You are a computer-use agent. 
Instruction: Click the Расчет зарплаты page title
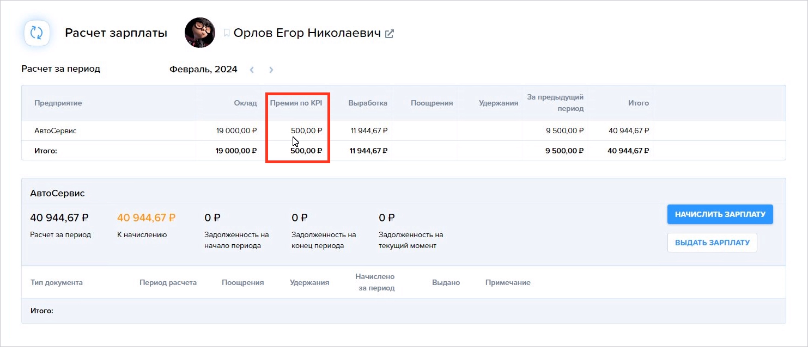116,33
